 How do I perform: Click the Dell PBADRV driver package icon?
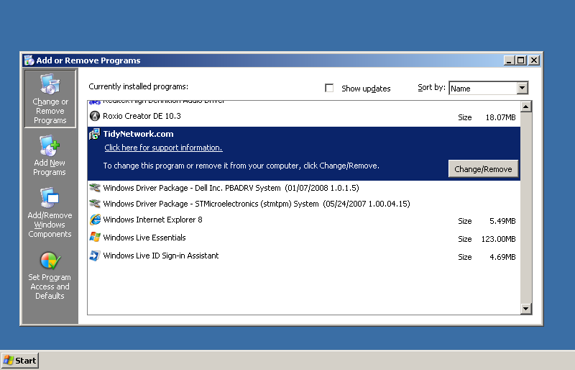click(95, 188)
